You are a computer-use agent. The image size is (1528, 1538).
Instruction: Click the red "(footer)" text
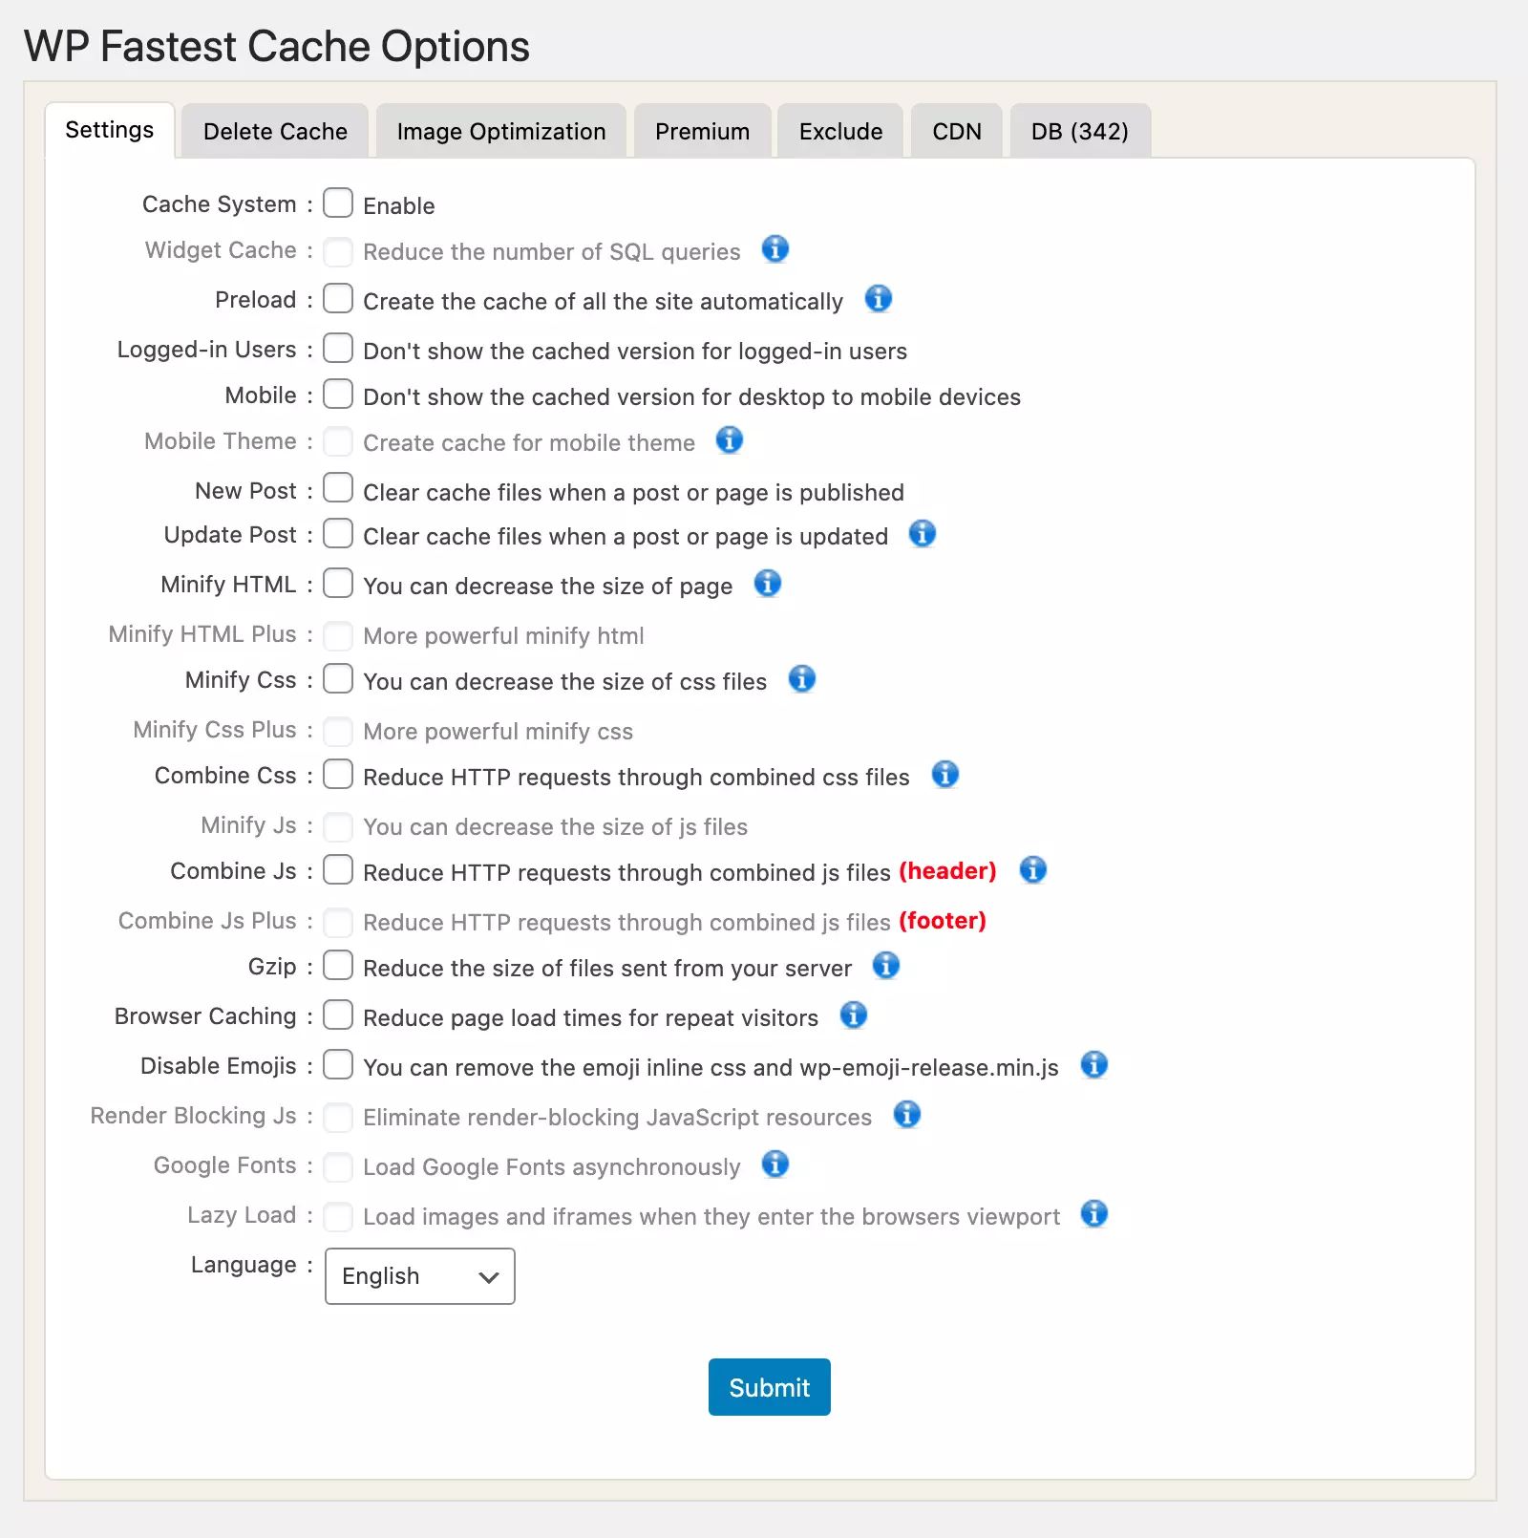point(943,921)
